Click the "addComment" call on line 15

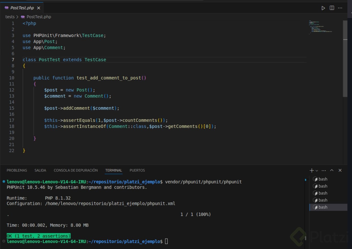[x=76, y=108]
